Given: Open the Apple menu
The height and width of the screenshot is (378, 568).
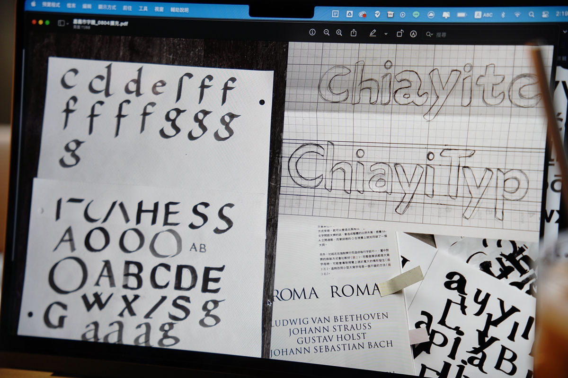Looking at the screenshot, I should coord(33,4).
